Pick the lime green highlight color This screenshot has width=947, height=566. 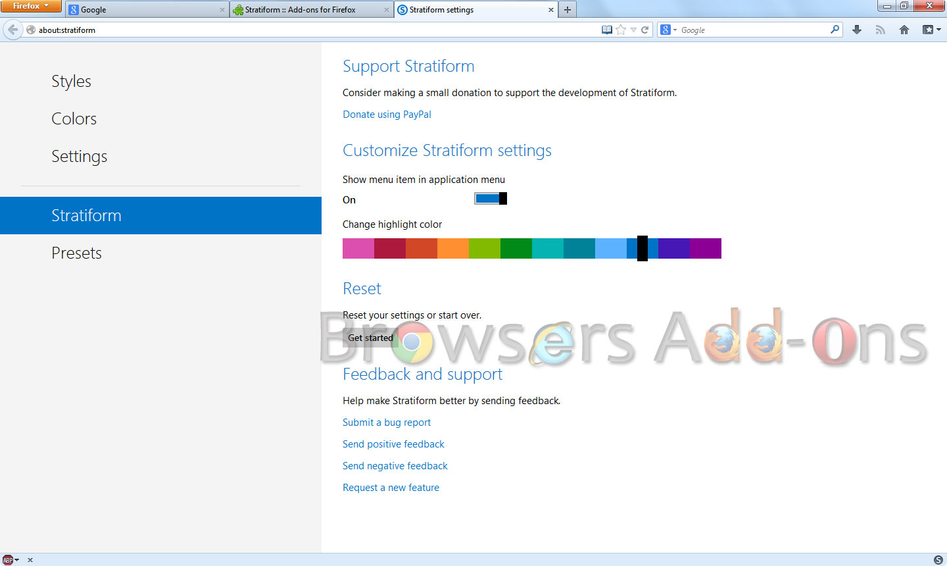pos(485,248)
